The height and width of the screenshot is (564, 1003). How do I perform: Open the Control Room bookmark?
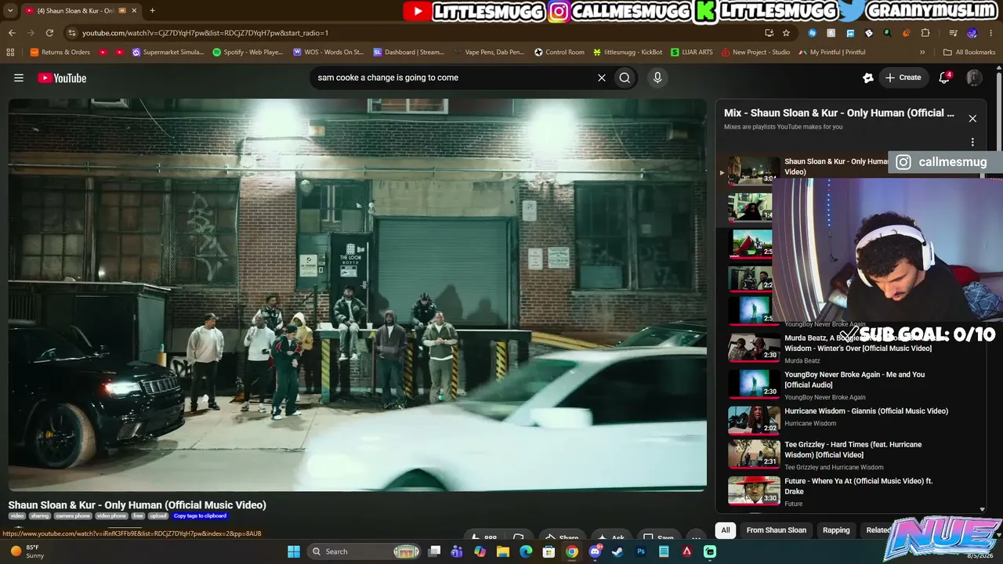coord(559,52)
